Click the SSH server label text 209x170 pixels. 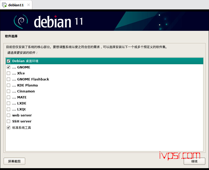[22, 121]
